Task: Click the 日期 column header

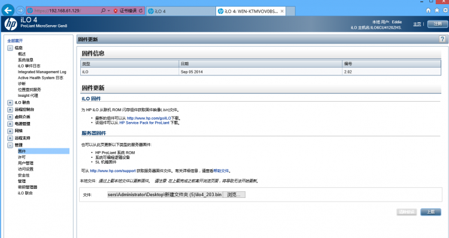Action: coord(260,64)
